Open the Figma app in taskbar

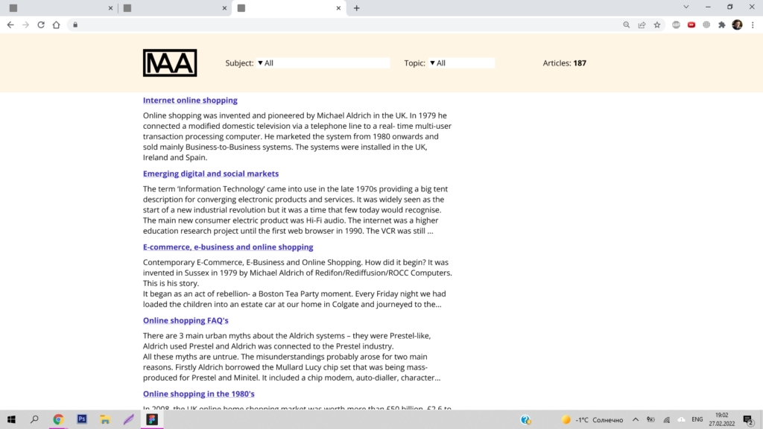coord(152,419)
